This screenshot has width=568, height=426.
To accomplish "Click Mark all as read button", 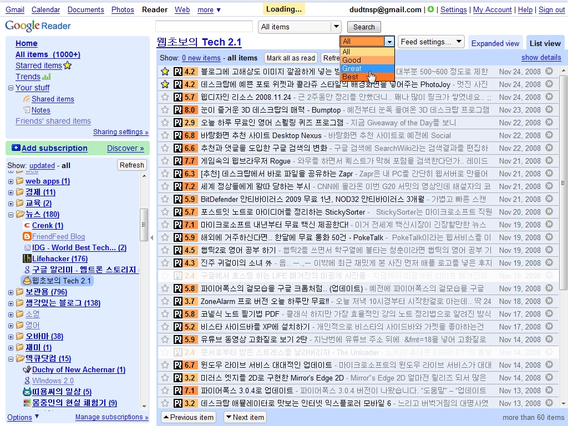I will coord(291,58).
